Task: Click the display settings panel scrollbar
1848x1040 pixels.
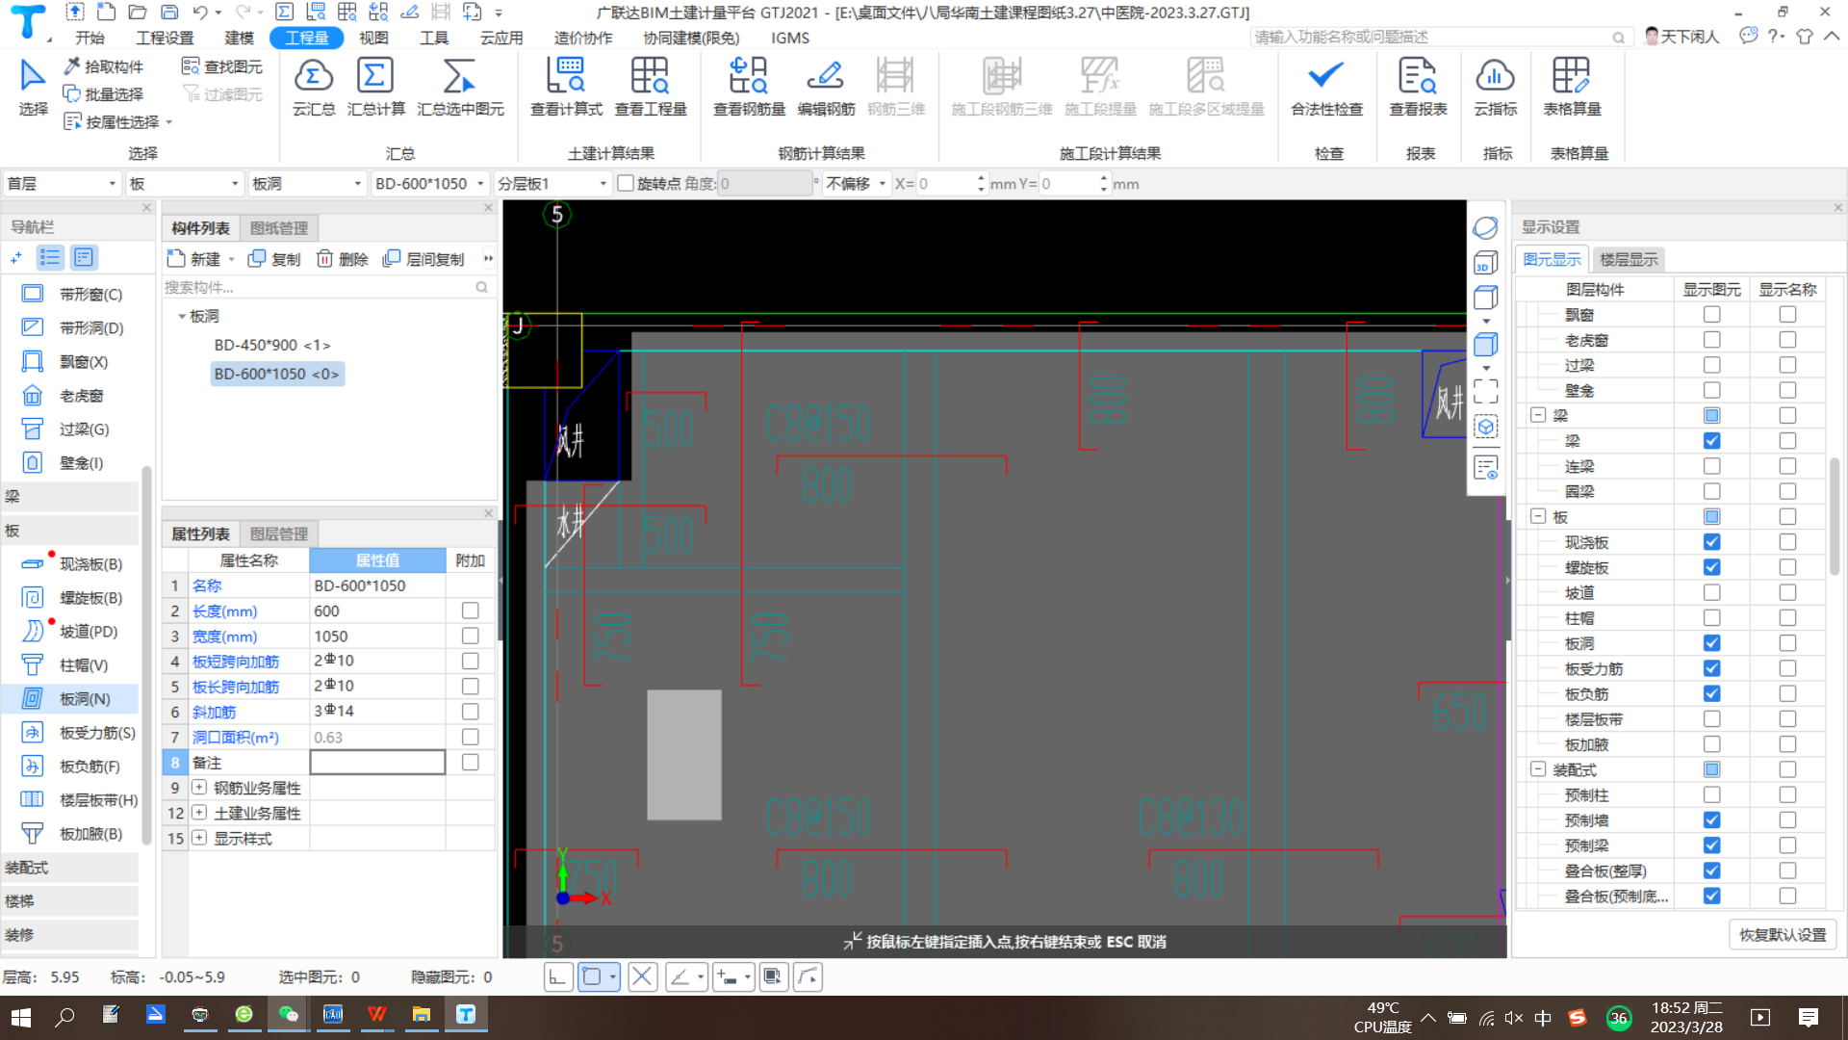Action: coord(1835,515)
